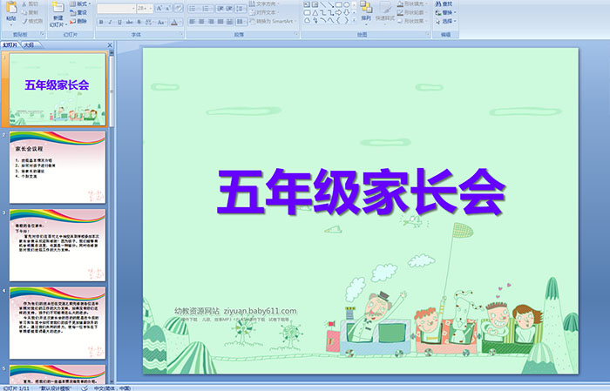The image size is (610, 391).
Task: Click the bulleted list icon
Action: [x=193, y=8]
